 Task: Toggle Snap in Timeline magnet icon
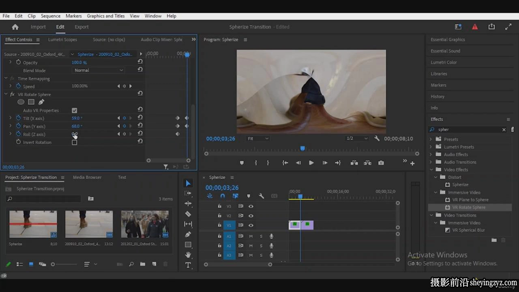click(222, 196)
